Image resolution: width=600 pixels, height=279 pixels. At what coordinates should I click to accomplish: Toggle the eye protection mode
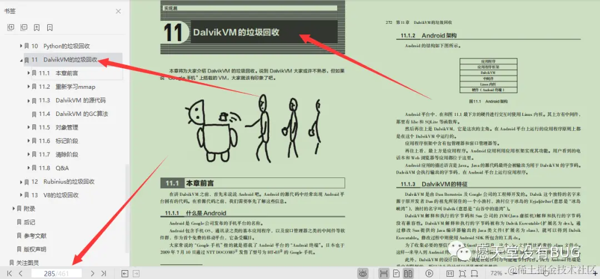tap(363, 273)
